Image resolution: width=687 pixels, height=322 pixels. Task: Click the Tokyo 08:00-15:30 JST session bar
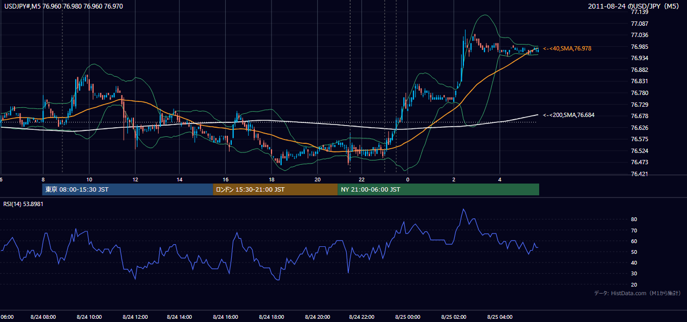click(x=128, y=189)
